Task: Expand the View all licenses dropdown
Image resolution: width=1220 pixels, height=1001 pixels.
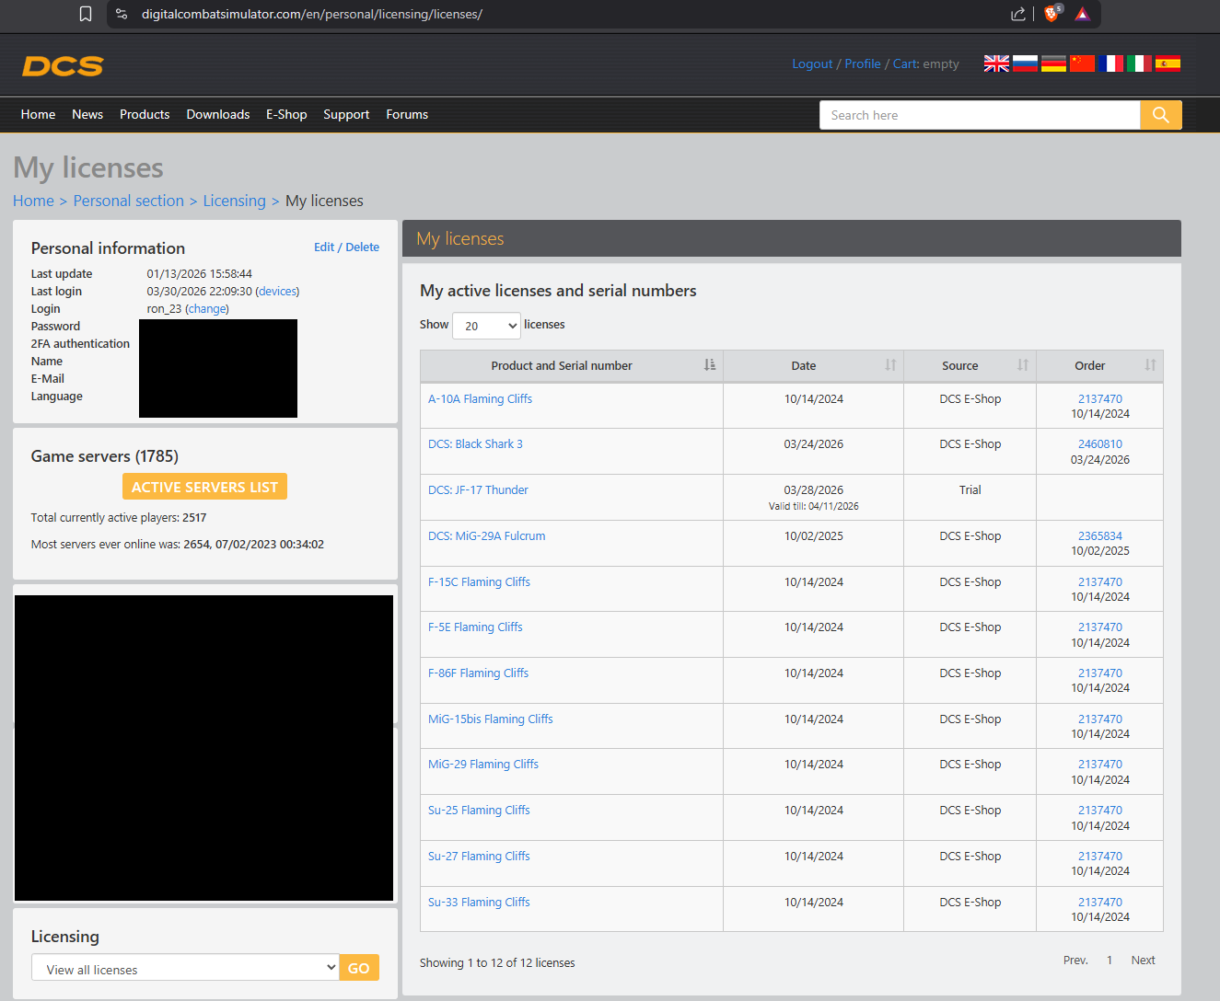Action: (185, 969)
